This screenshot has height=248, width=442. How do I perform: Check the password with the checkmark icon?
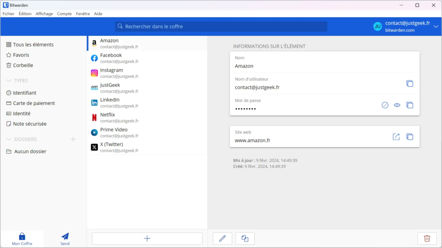pyautogui.click(x=385, y=105)
